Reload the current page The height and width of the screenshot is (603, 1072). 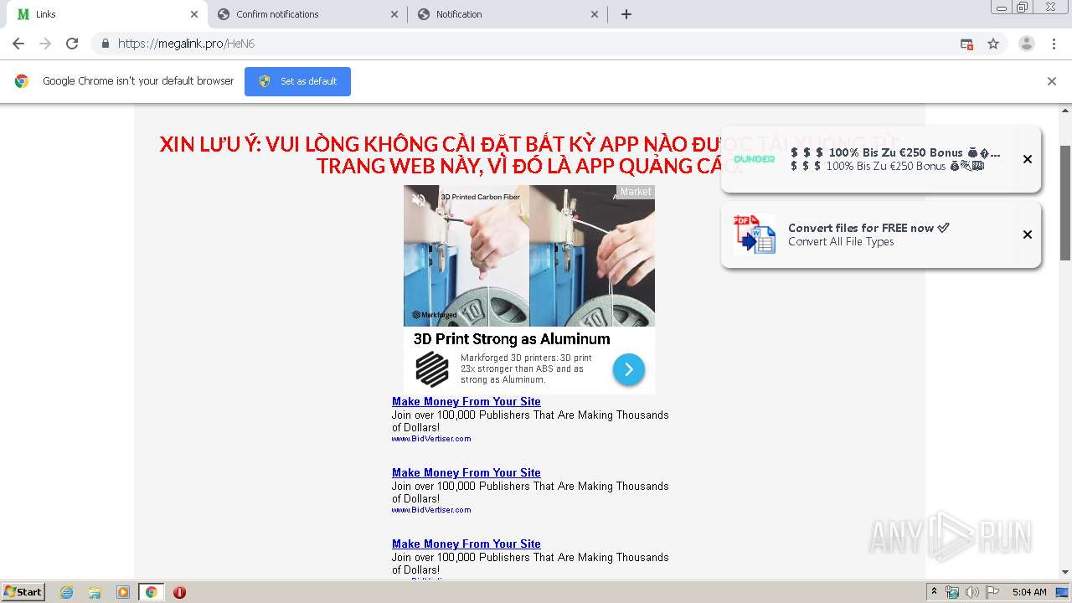click(x=72, y=44)
